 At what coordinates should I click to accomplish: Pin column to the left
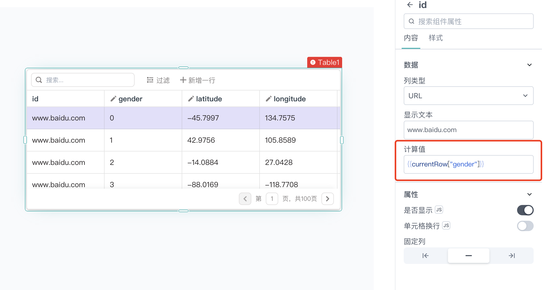pos(425,256)
